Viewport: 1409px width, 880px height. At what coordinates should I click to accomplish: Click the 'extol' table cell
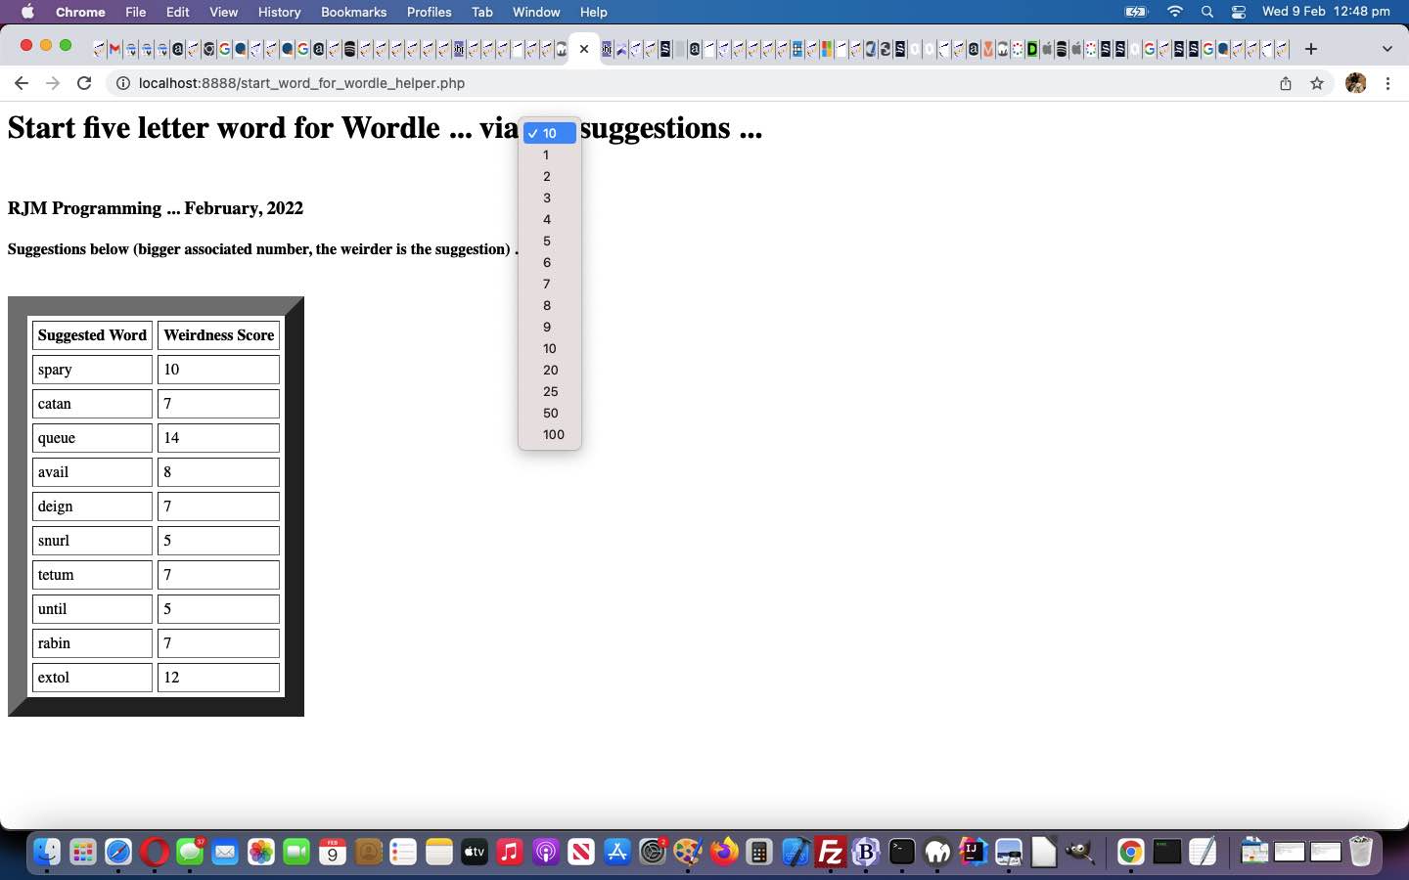click(x=92, y=678)
